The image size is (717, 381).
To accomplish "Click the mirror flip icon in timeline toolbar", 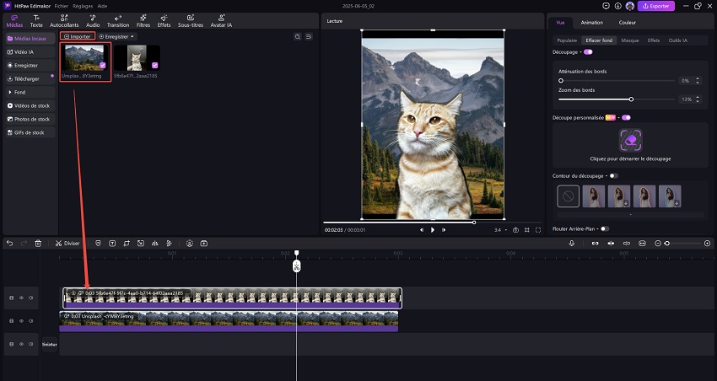I will click(154, 244).
